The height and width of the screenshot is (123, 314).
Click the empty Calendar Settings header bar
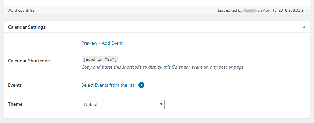[x=172, y=27]
